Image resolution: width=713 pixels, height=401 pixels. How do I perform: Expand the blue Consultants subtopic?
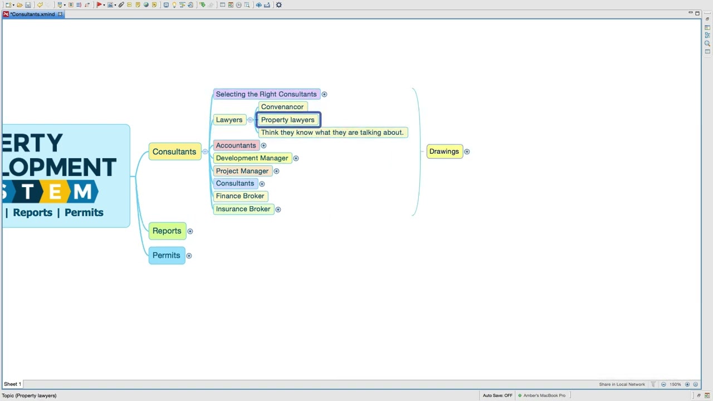262,183
